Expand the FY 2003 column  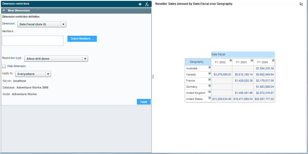[x=252, y=60]
